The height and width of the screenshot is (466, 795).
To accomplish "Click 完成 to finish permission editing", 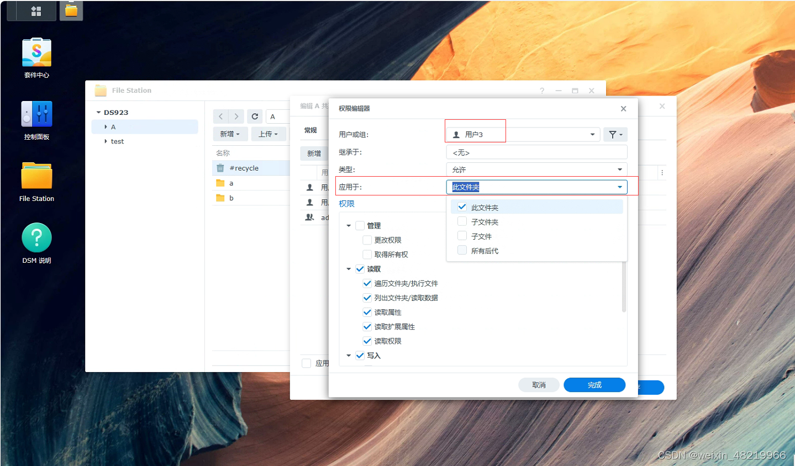I will [594, 385].
